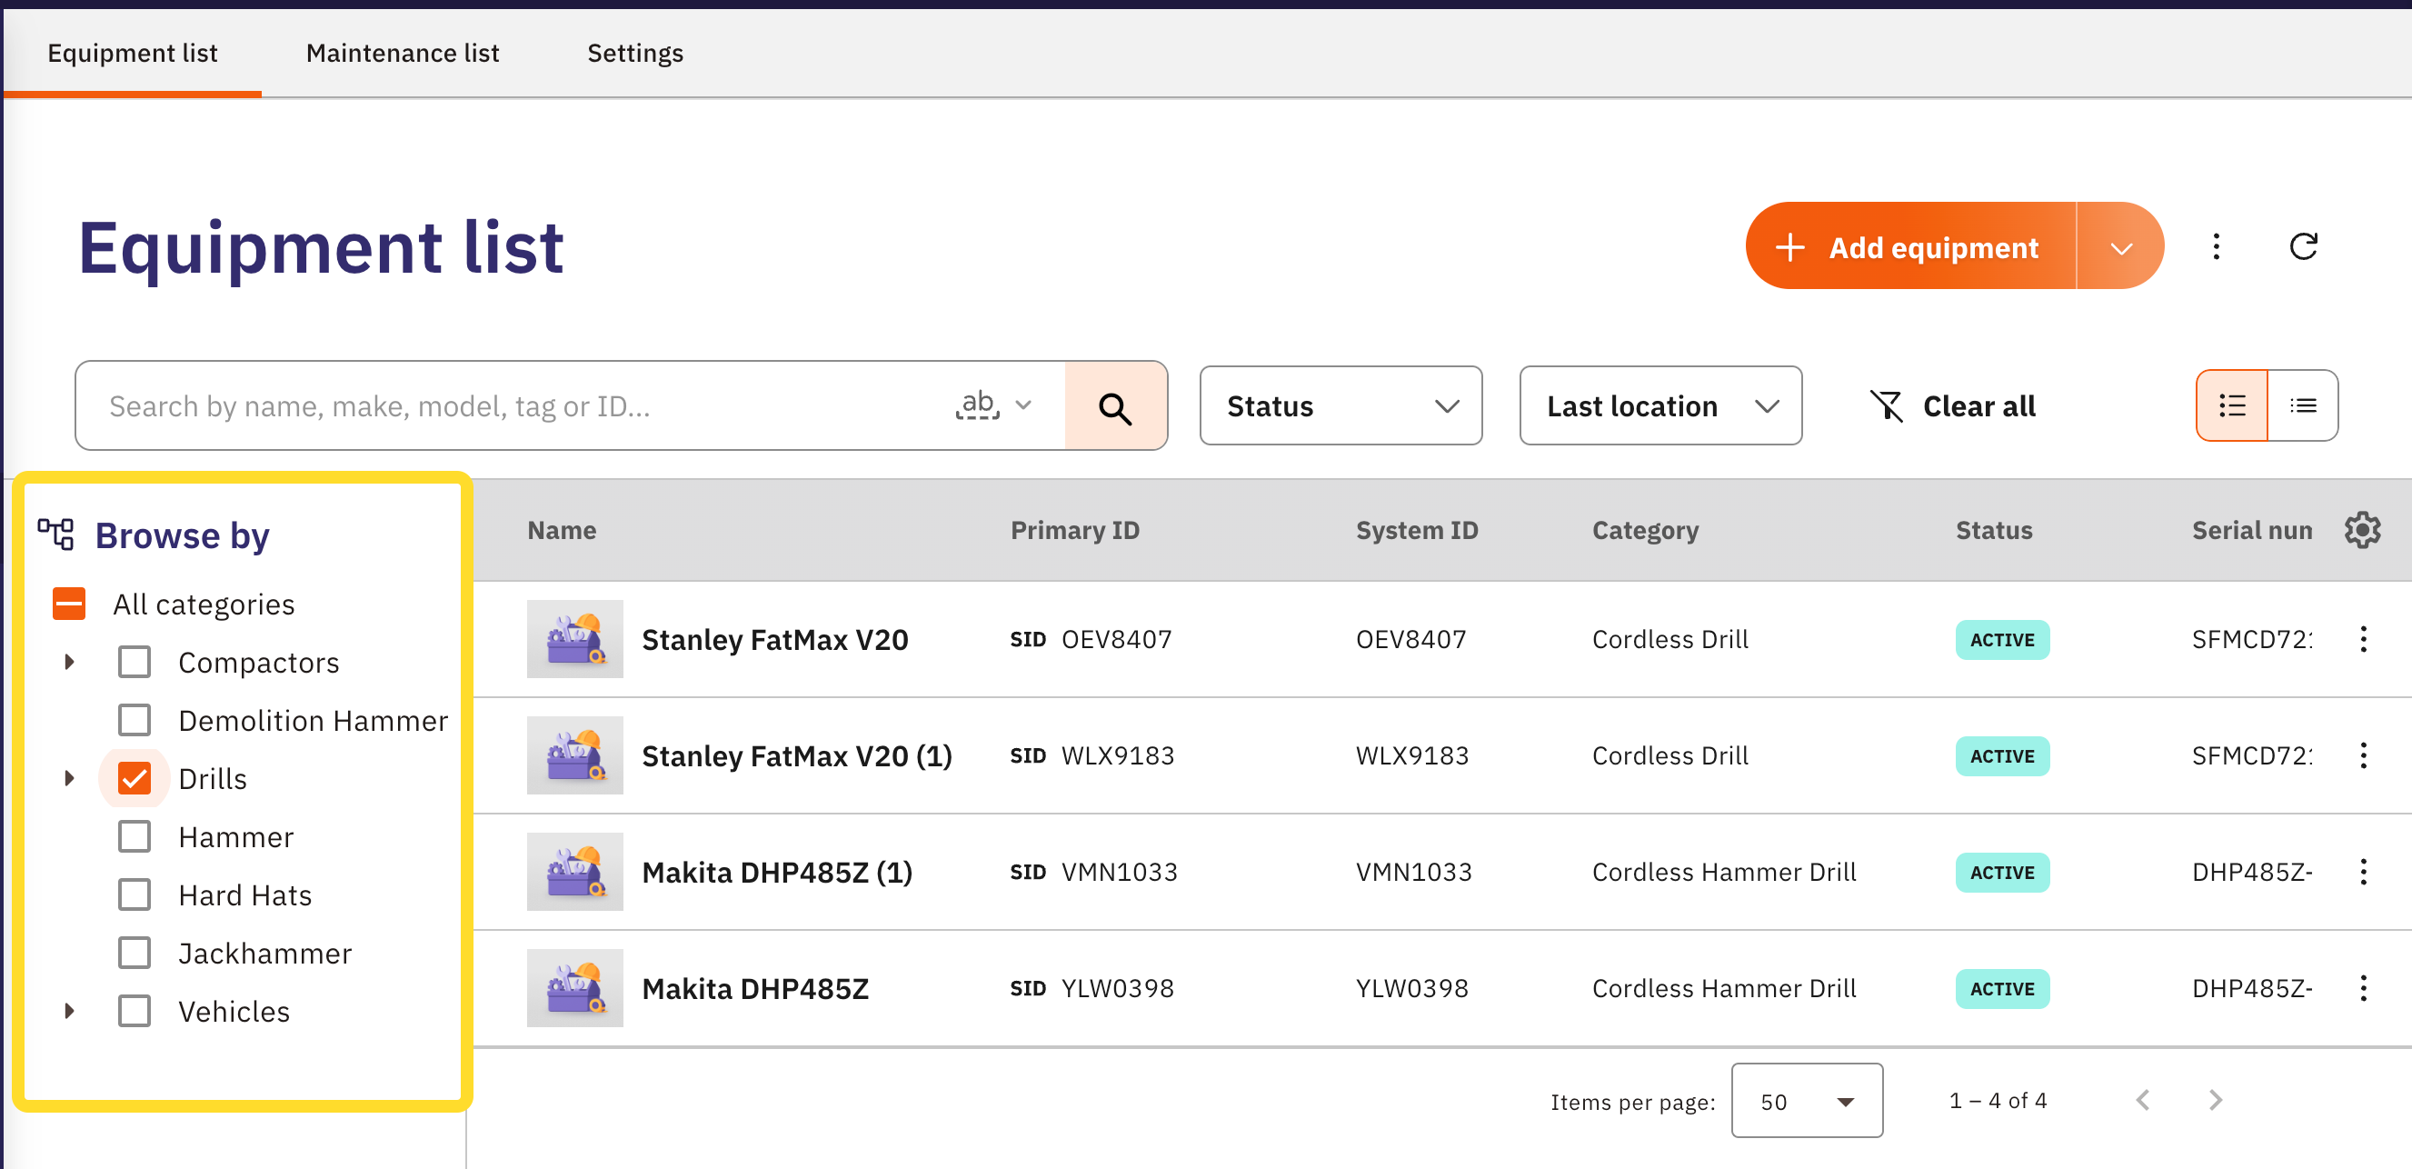Open row menu for Stanley FatMax V20 (1)
This screenshot has width=2412, height=1169.
pos(2363,756)
